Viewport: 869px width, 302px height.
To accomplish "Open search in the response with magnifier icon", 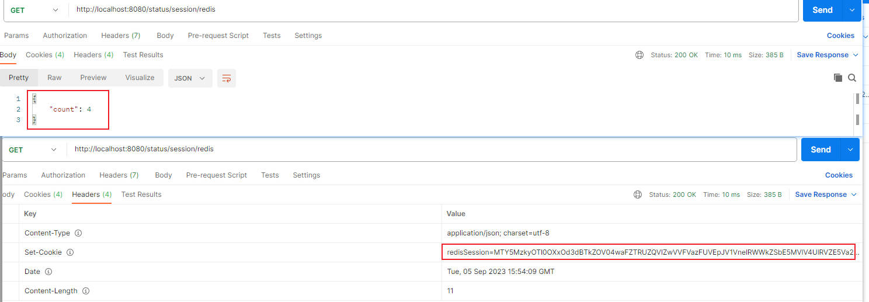I will 852,78.
